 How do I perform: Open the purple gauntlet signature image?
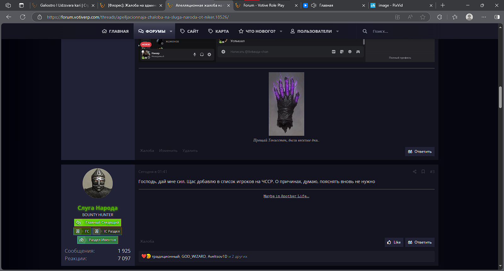(286, 104)
